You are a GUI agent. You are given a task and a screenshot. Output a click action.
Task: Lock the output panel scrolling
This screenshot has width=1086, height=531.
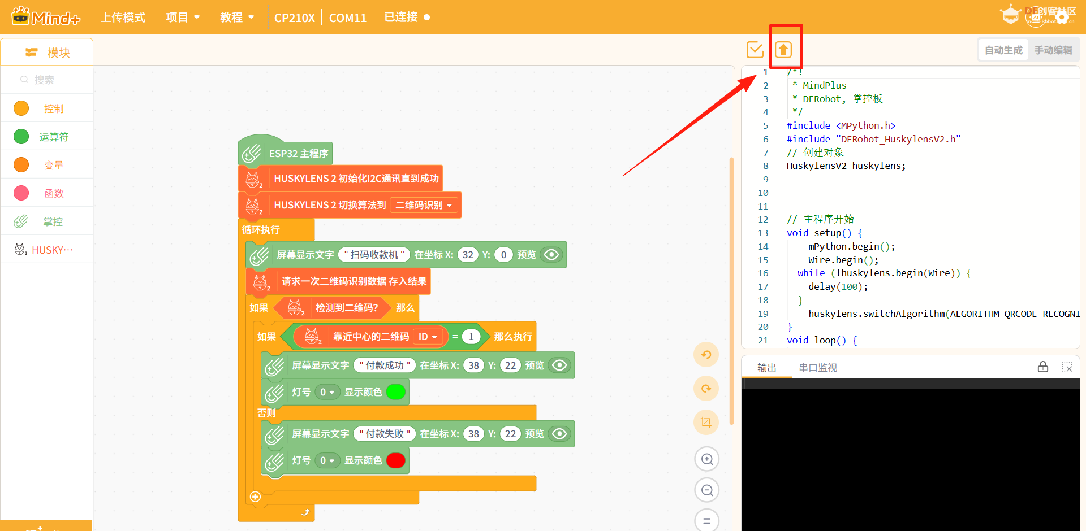tap(1043, 367)
